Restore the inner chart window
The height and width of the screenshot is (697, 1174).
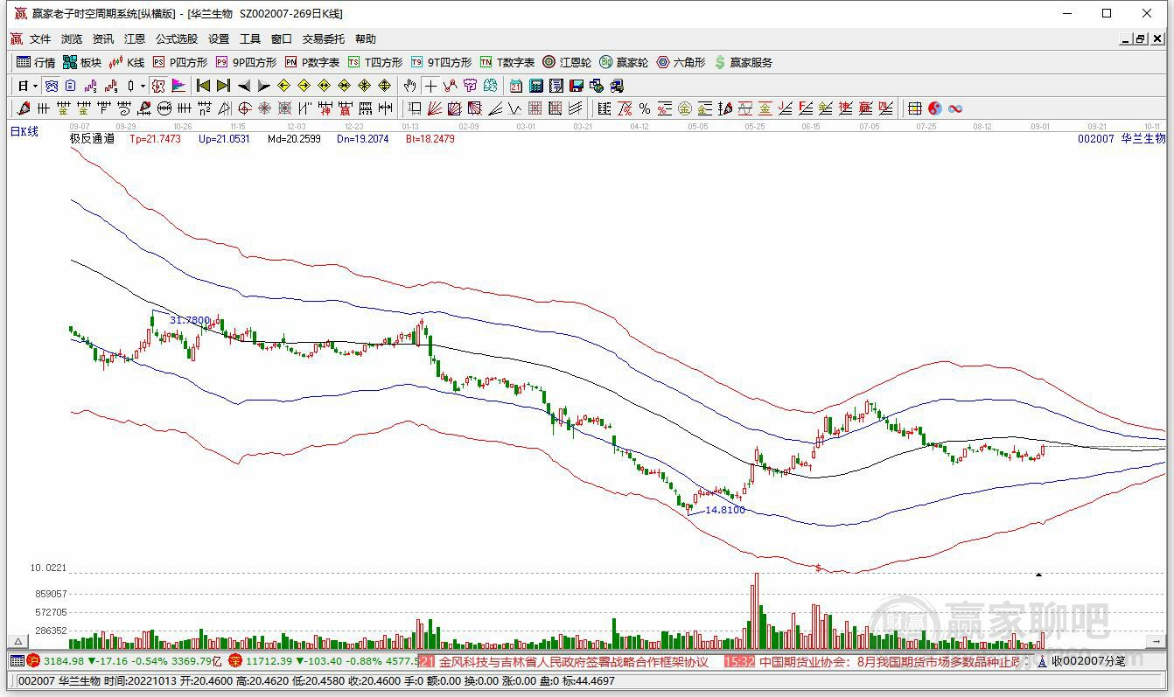pyautogui.click(x=1141, y=39)
